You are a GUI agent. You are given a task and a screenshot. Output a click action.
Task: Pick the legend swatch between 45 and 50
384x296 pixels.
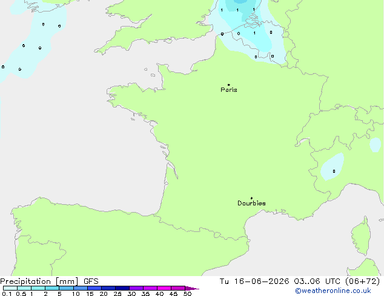(178, 288)
